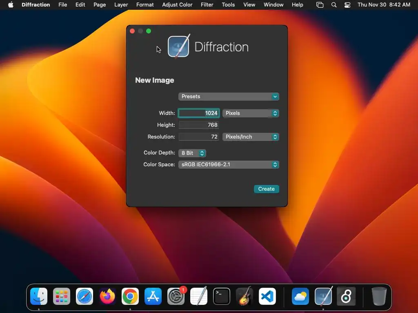
Task: Click the "Color Depth:" label
Action: 160,153
